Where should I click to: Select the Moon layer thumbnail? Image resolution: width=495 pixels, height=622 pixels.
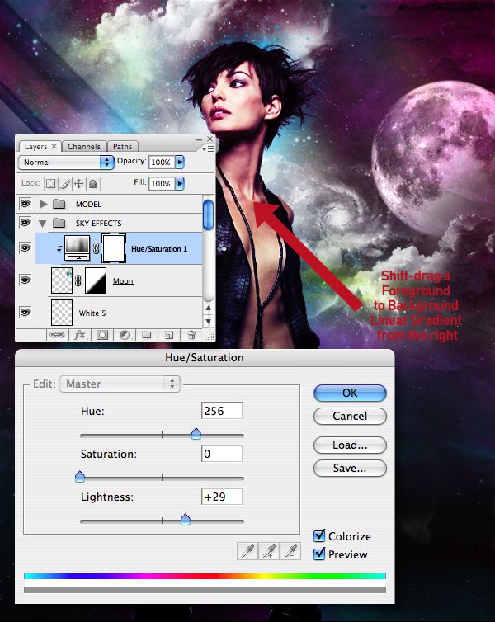62,280
